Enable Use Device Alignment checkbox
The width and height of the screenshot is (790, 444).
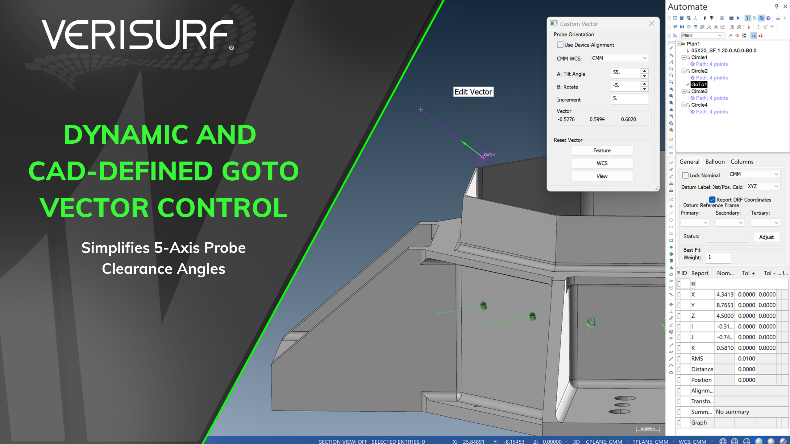pyautogui.click(x=560, y=45)
